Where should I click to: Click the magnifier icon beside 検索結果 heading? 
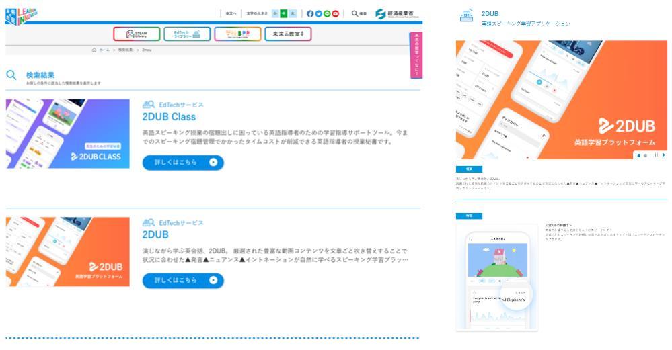11,76
